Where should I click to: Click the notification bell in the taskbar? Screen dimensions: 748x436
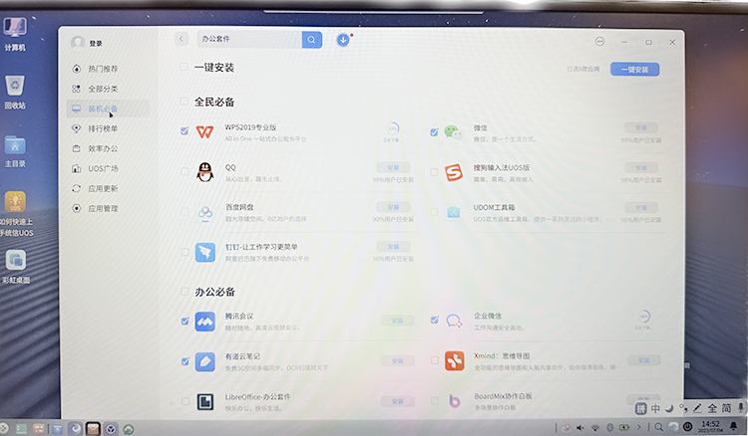734,426
